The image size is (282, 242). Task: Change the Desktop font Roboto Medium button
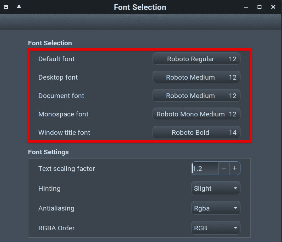tap(196, 77)
